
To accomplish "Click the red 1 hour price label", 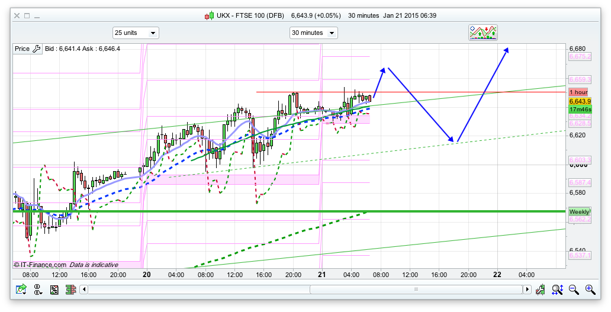I will (x=578, y=92).
